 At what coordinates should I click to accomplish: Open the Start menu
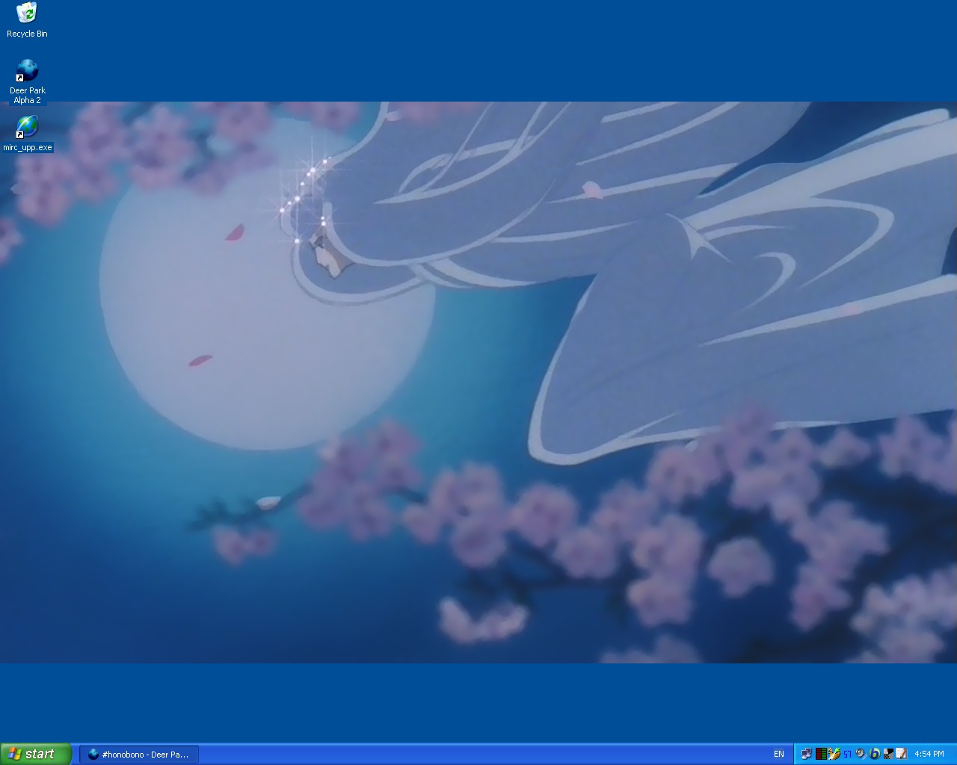[x=36, y=754]
